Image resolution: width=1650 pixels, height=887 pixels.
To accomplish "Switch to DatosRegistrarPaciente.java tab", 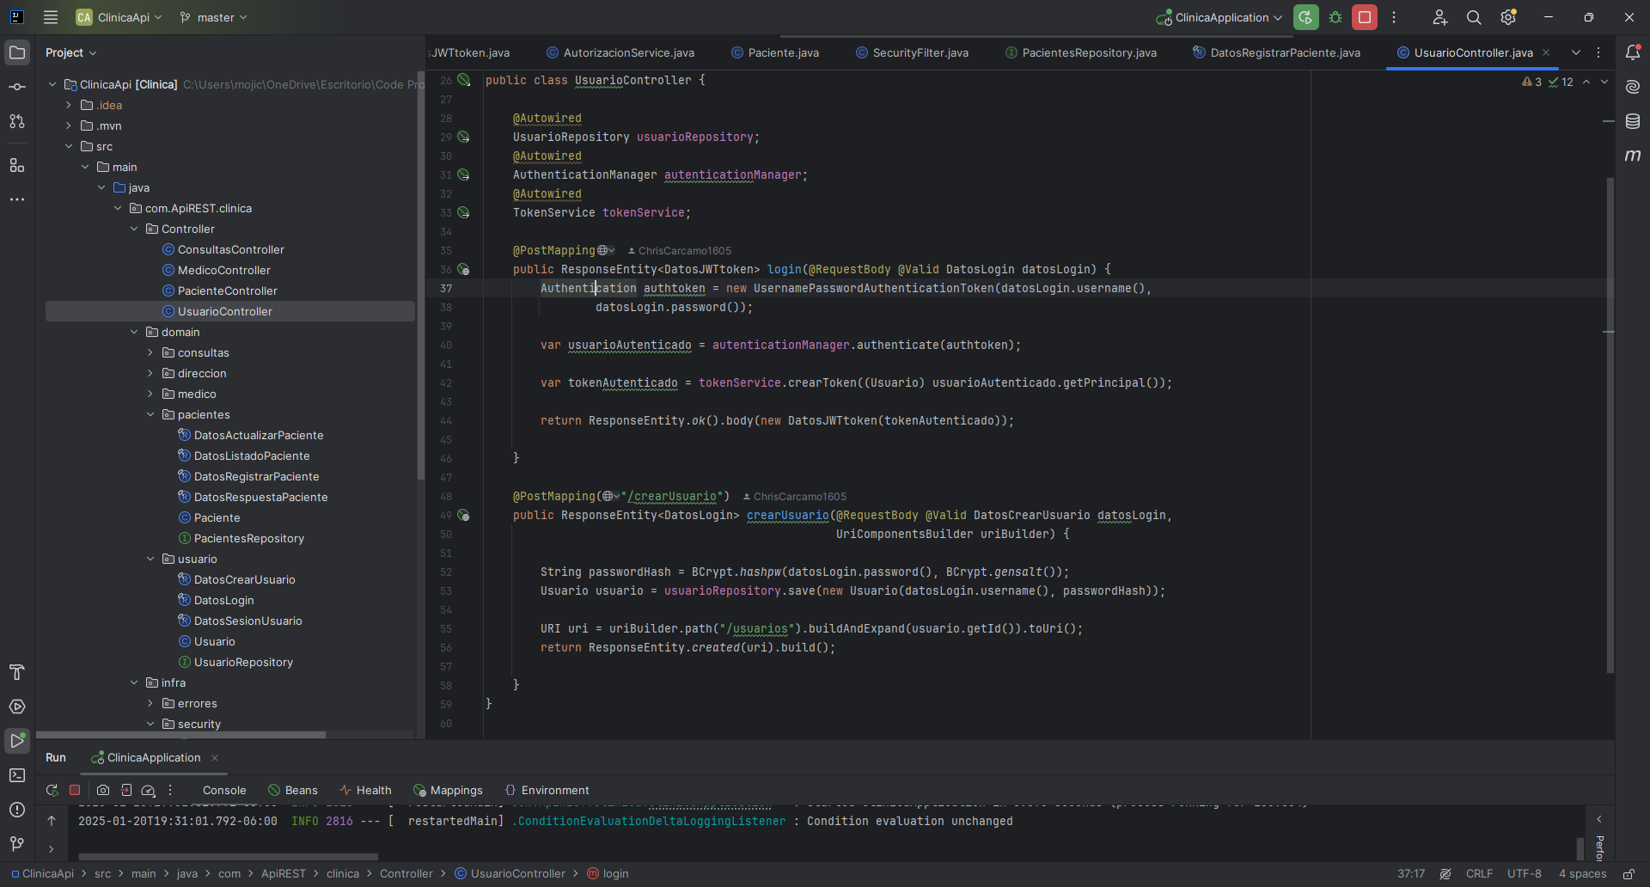I will tap(1277, 52).
